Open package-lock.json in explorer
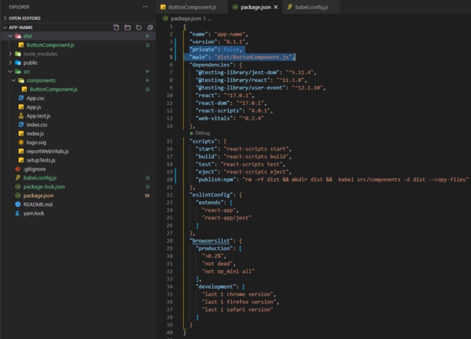 pos(44,187)
